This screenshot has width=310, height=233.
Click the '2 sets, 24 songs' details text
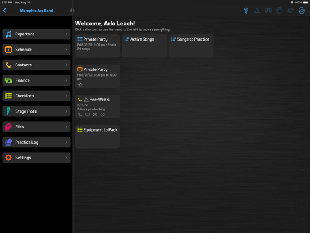(97, 47)
